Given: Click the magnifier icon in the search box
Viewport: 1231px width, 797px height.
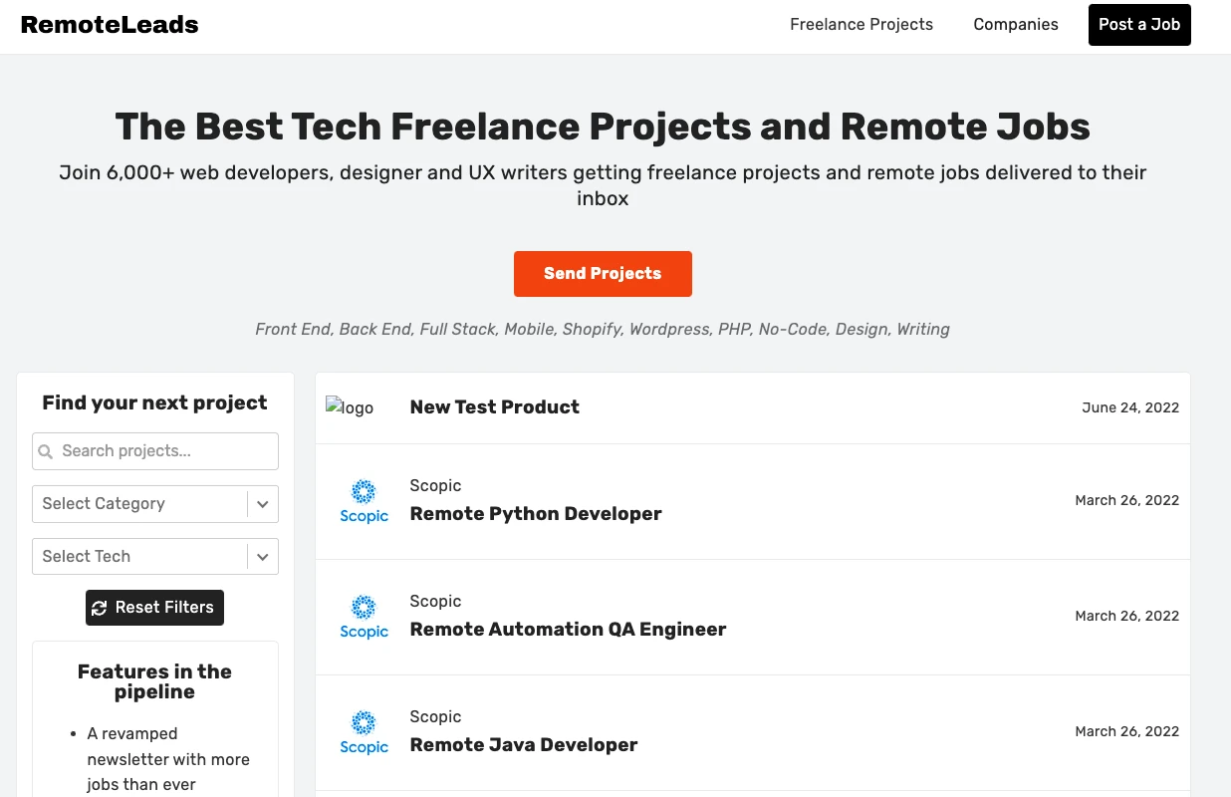Looking at the screenshot, I should [46, 451].
